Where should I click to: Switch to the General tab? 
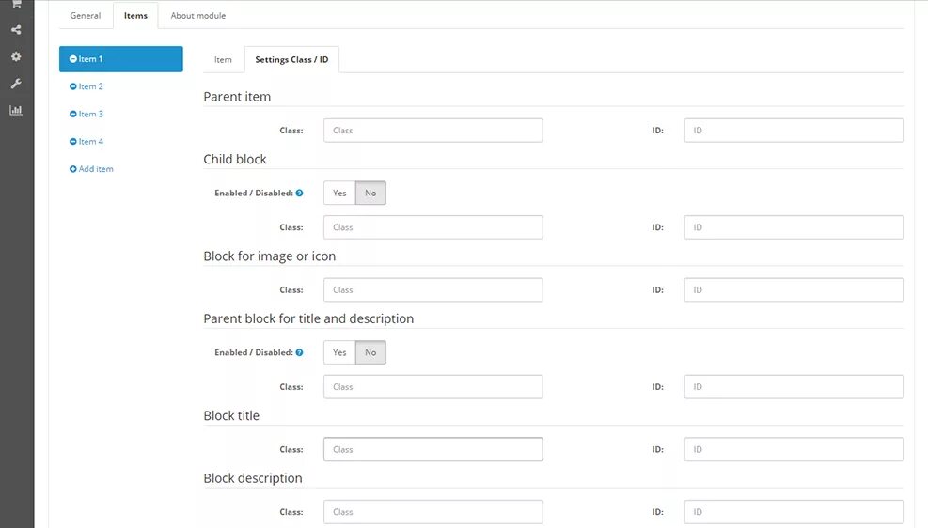(86, 16)
